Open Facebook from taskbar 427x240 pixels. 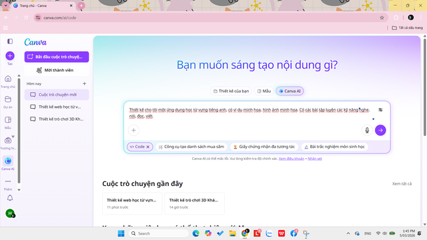[x=294, y=233]
